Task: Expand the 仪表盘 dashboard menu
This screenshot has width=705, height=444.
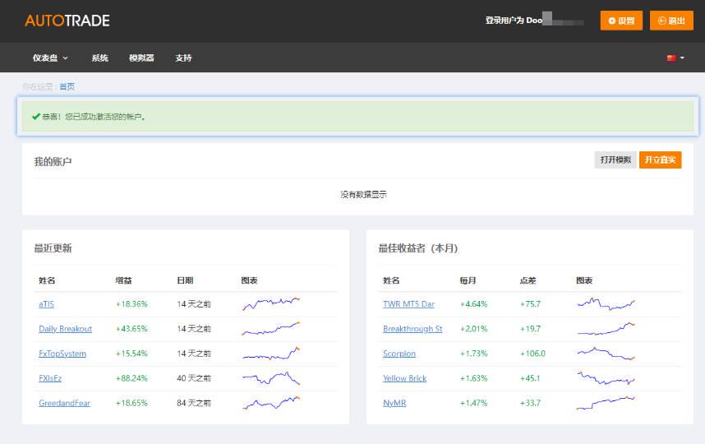Action: tap(50, 58)
